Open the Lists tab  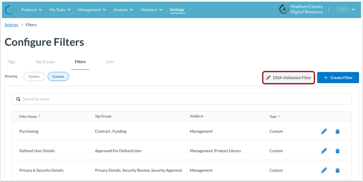[x=110, y=62]
